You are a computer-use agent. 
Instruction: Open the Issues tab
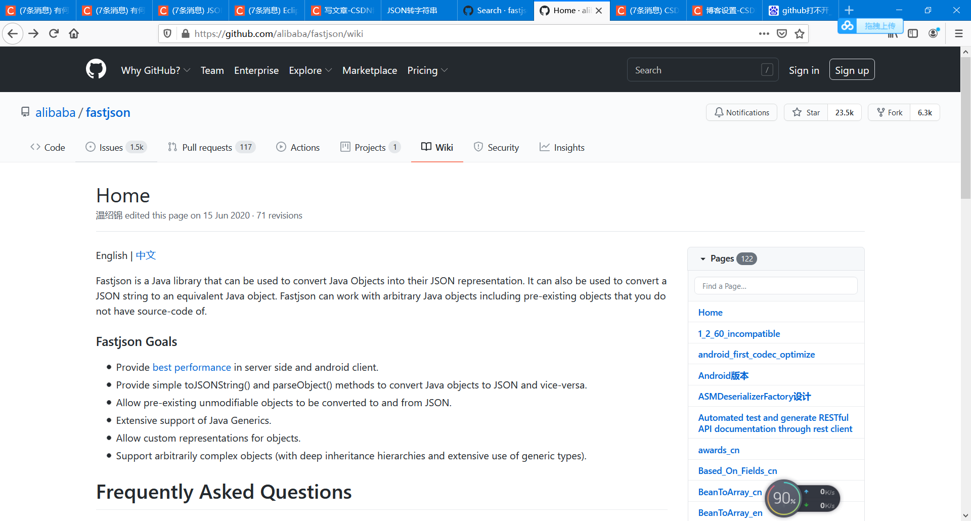point(110,147)
